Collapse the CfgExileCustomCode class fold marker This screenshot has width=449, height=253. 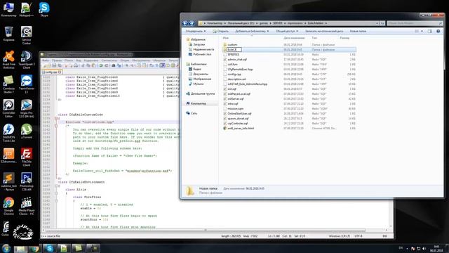tap(56, 118)
